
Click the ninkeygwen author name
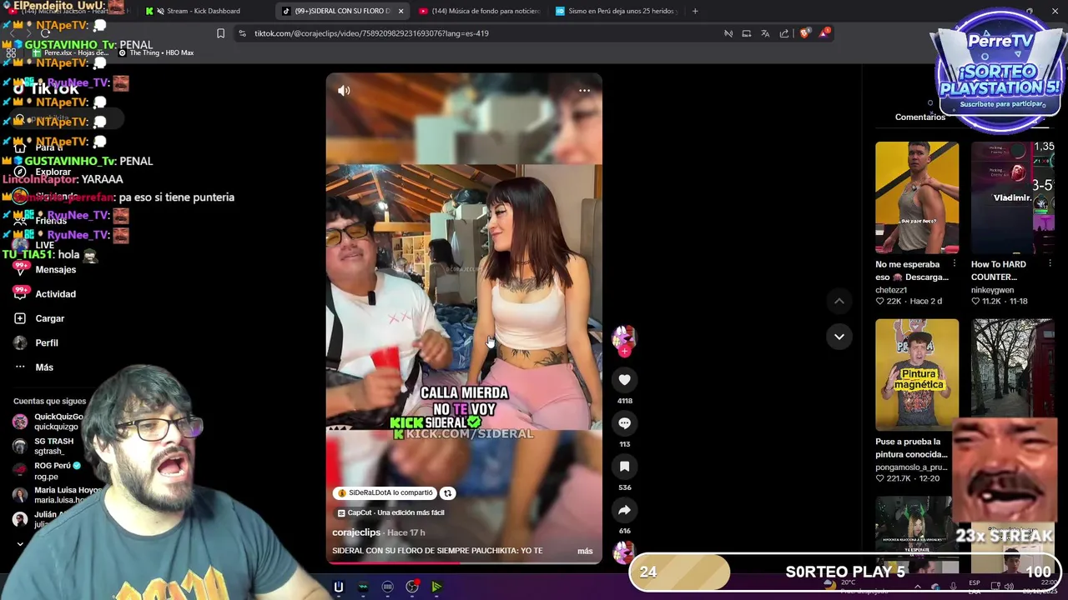pos(993,290)
